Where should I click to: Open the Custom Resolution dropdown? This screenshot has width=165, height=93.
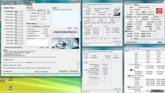pyautogui.click(x=41, y=10)
